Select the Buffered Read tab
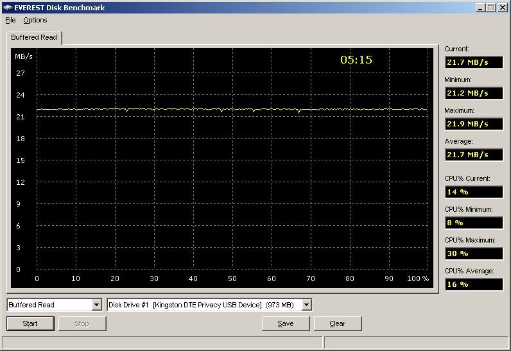This screenshot has width=511, height=351. (34, 37)
